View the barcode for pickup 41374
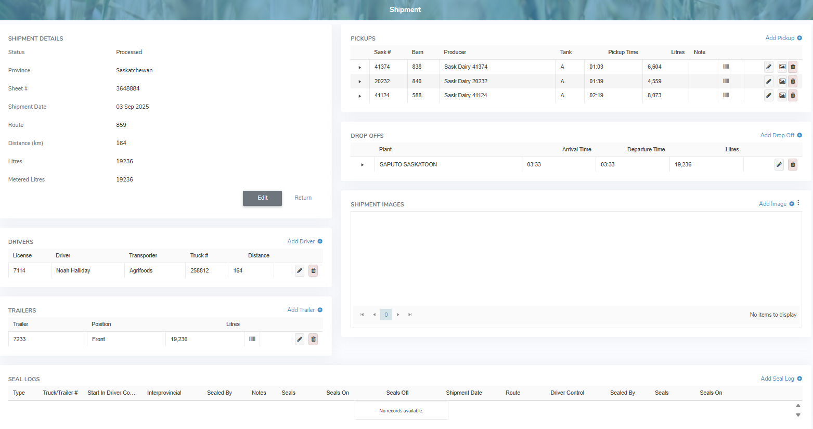 [x=725, y=67]
